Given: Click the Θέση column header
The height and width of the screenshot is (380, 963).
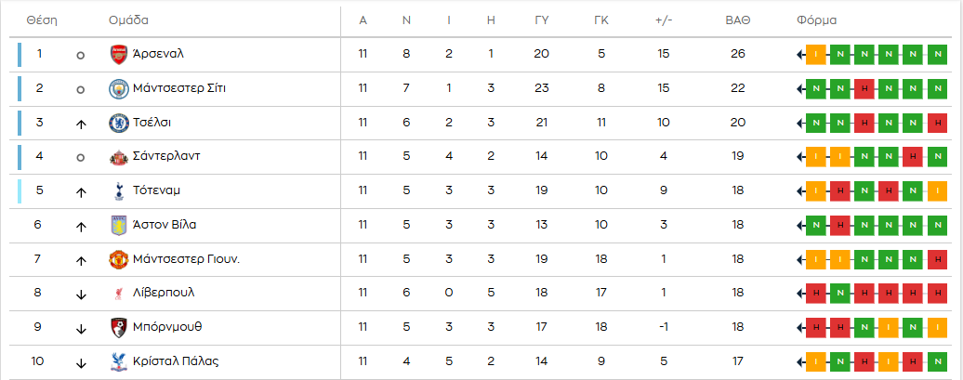Looking at the screenshot, I should point(42,20).
